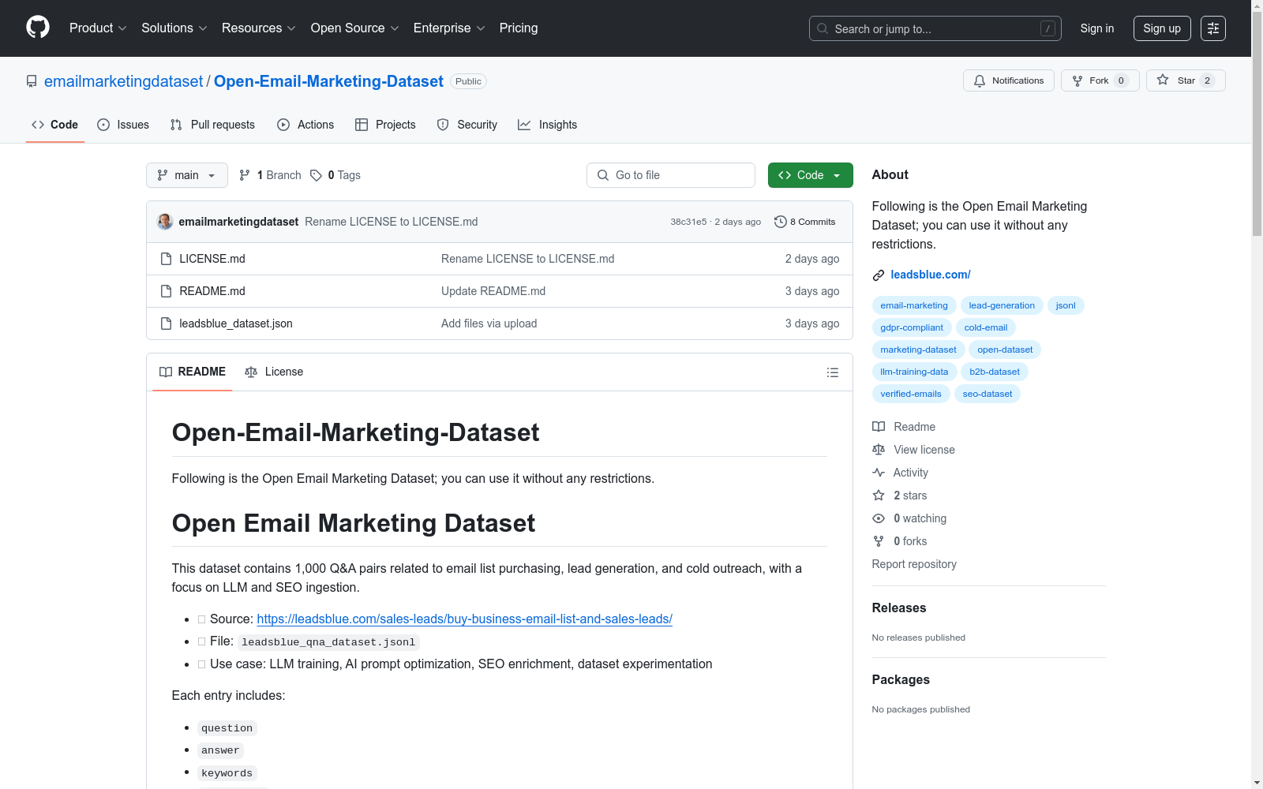The height and width of the screenshot is (789, 1263).
Task: Open the emailmarketingdataset owner link
Action: pyautogui.click(x=123, y=81)
